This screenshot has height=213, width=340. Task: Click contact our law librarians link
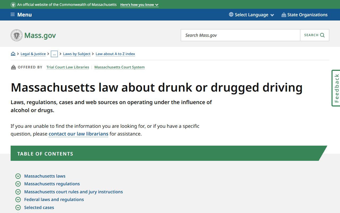coord(78,134)
